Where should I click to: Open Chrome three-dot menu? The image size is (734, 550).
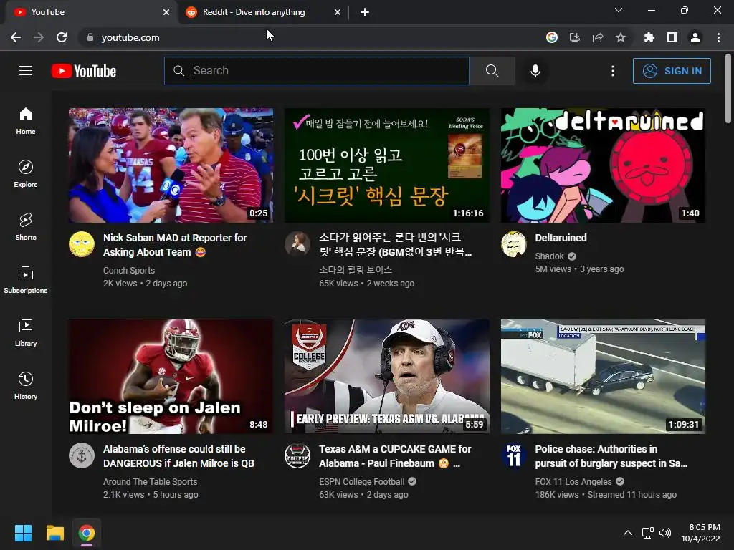(718, 37)
